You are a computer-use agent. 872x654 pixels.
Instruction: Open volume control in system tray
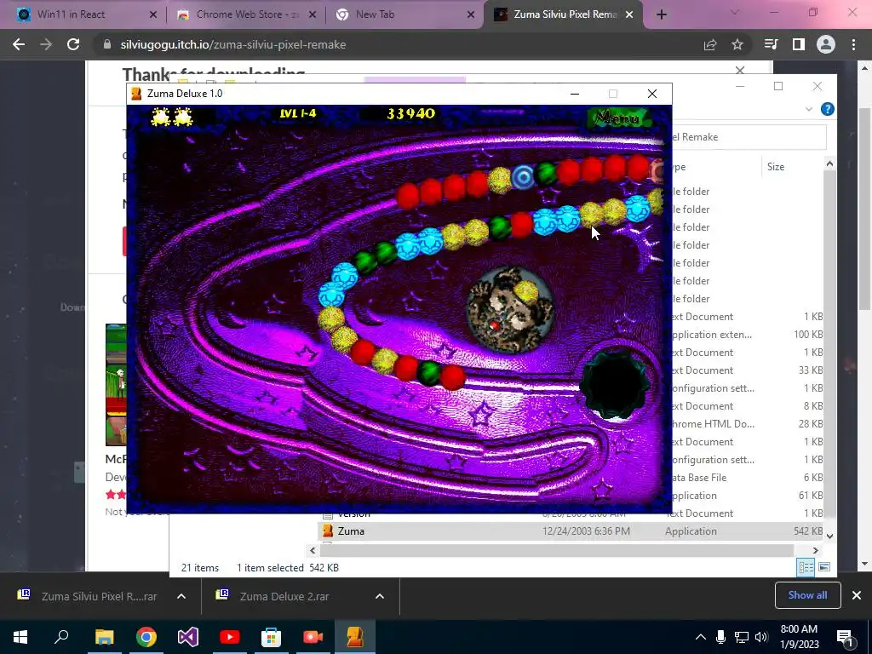[x=761, y=637]
